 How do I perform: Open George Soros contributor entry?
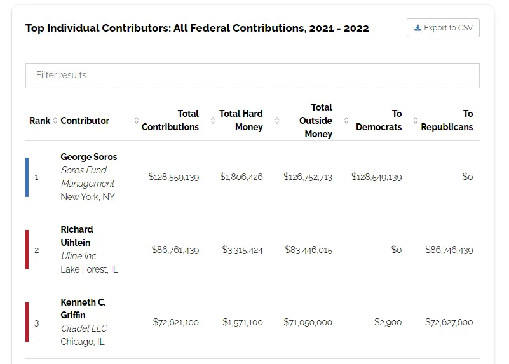click(89, 157)
